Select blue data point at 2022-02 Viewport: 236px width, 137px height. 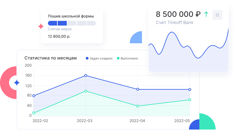coord(34,96)
